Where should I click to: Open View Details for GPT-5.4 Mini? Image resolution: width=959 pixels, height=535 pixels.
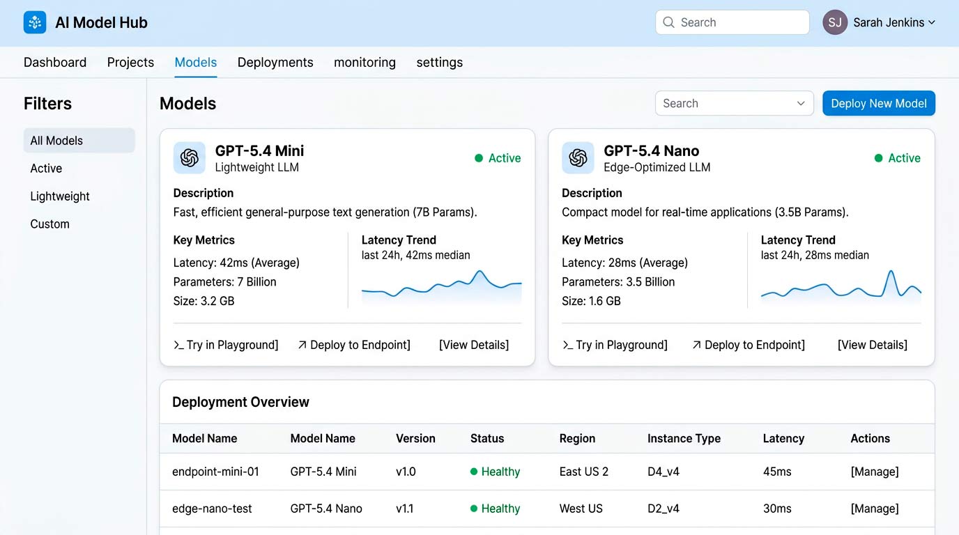point(474,344)
